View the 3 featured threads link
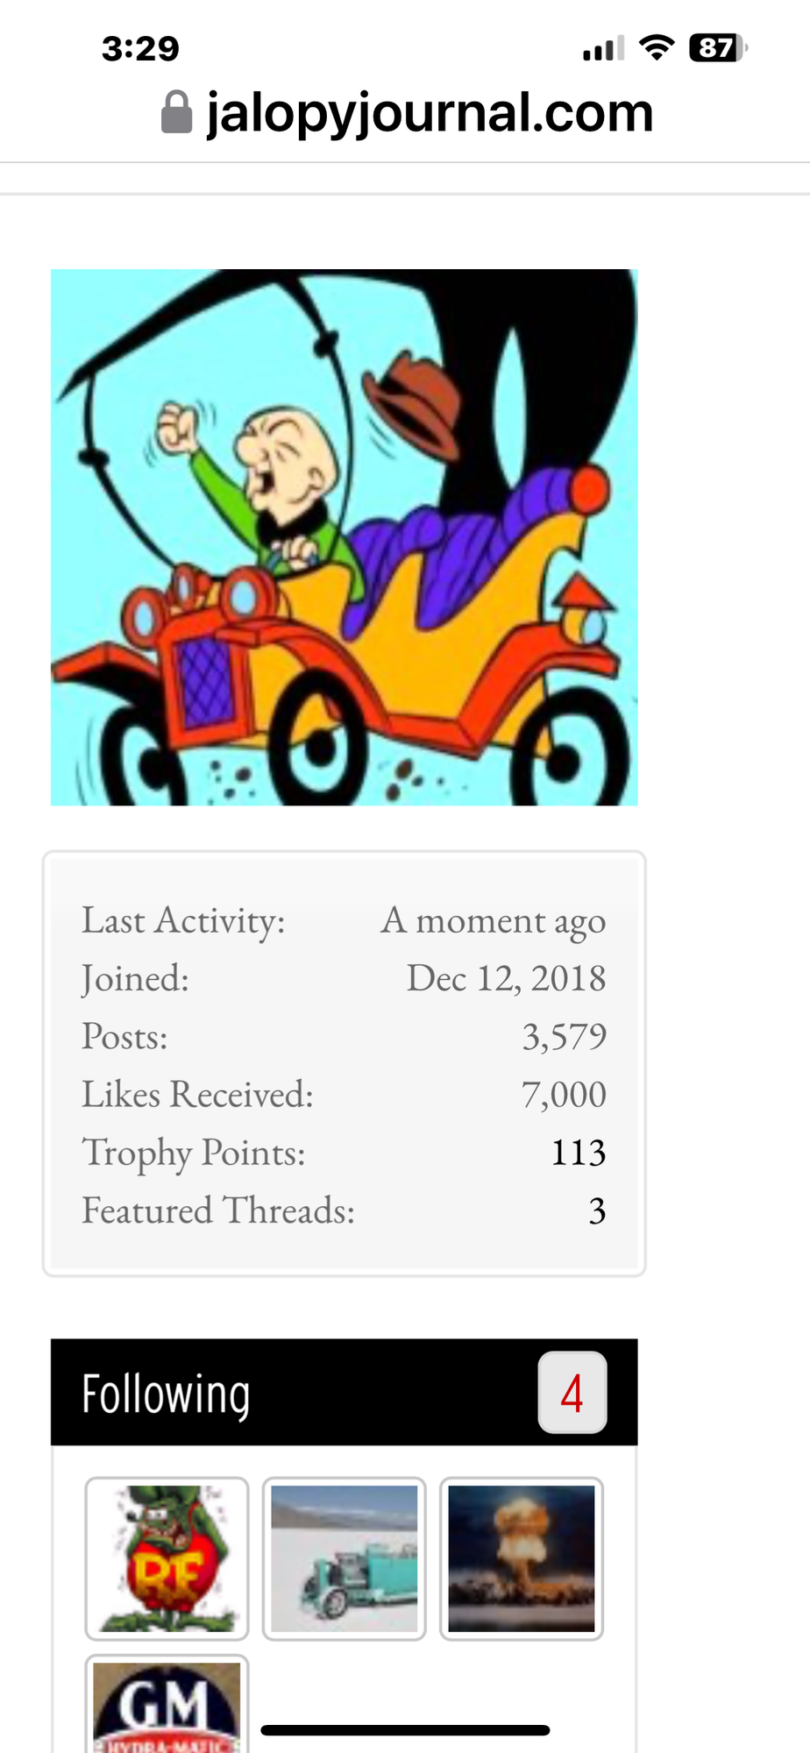Screen dimensions: 810x1753 click(597, 1210)
